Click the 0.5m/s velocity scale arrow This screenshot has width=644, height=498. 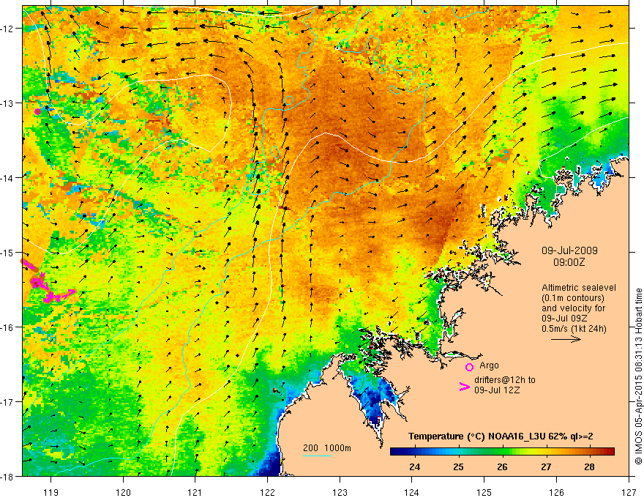pyautogui.click(x=566, y=339)
